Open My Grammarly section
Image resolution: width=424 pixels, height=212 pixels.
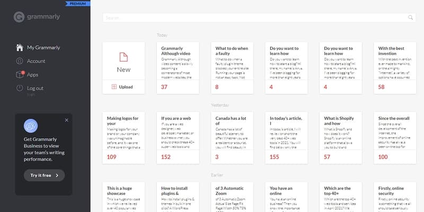pyautogui.click(x=38, y=48)
